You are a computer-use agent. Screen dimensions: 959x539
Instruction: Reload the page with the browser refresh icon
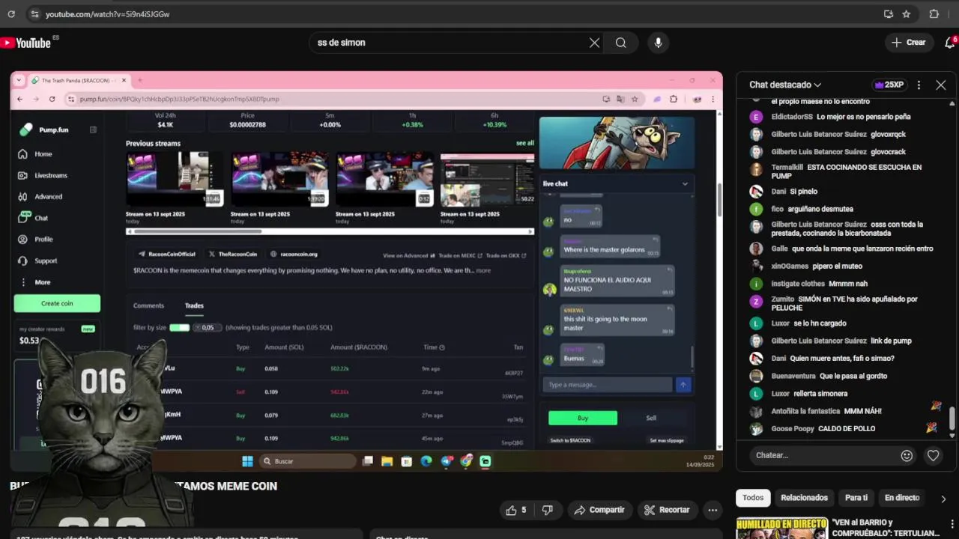10,13
